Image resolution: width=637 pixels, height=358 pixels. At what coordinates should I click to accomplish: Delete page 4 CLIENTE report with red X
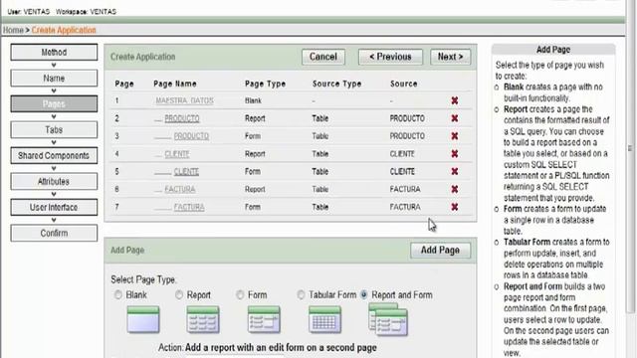[x=455, y=154]
